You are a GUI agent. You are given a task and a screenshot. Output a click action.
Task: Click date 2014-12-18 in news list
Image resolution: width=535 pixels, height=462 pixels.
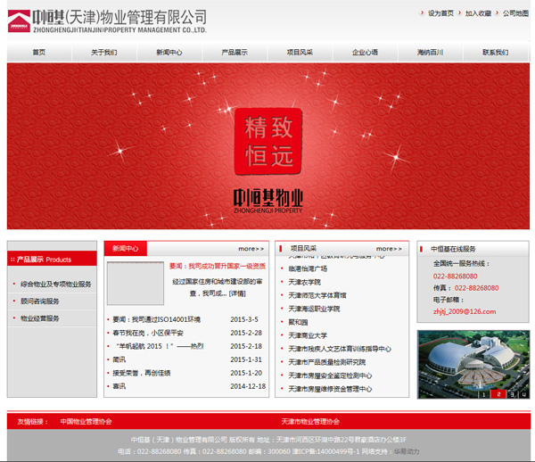[x=248, y=386]
